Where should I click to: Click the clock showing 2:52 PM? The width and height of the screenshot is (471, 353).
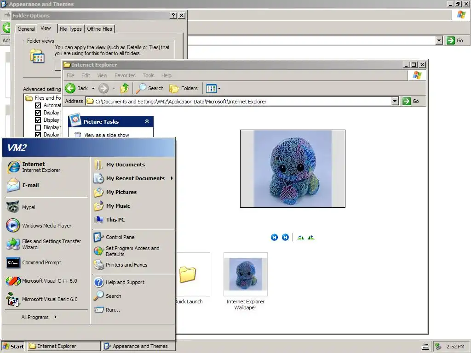pos(455,347)
